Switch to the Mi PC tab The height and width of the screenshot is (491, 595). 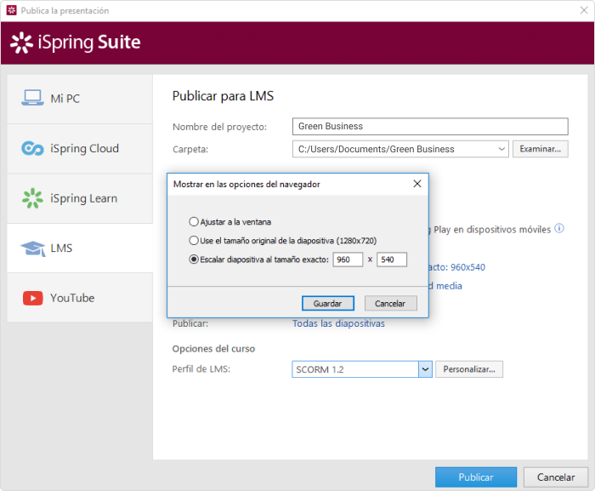pos(80,99)
